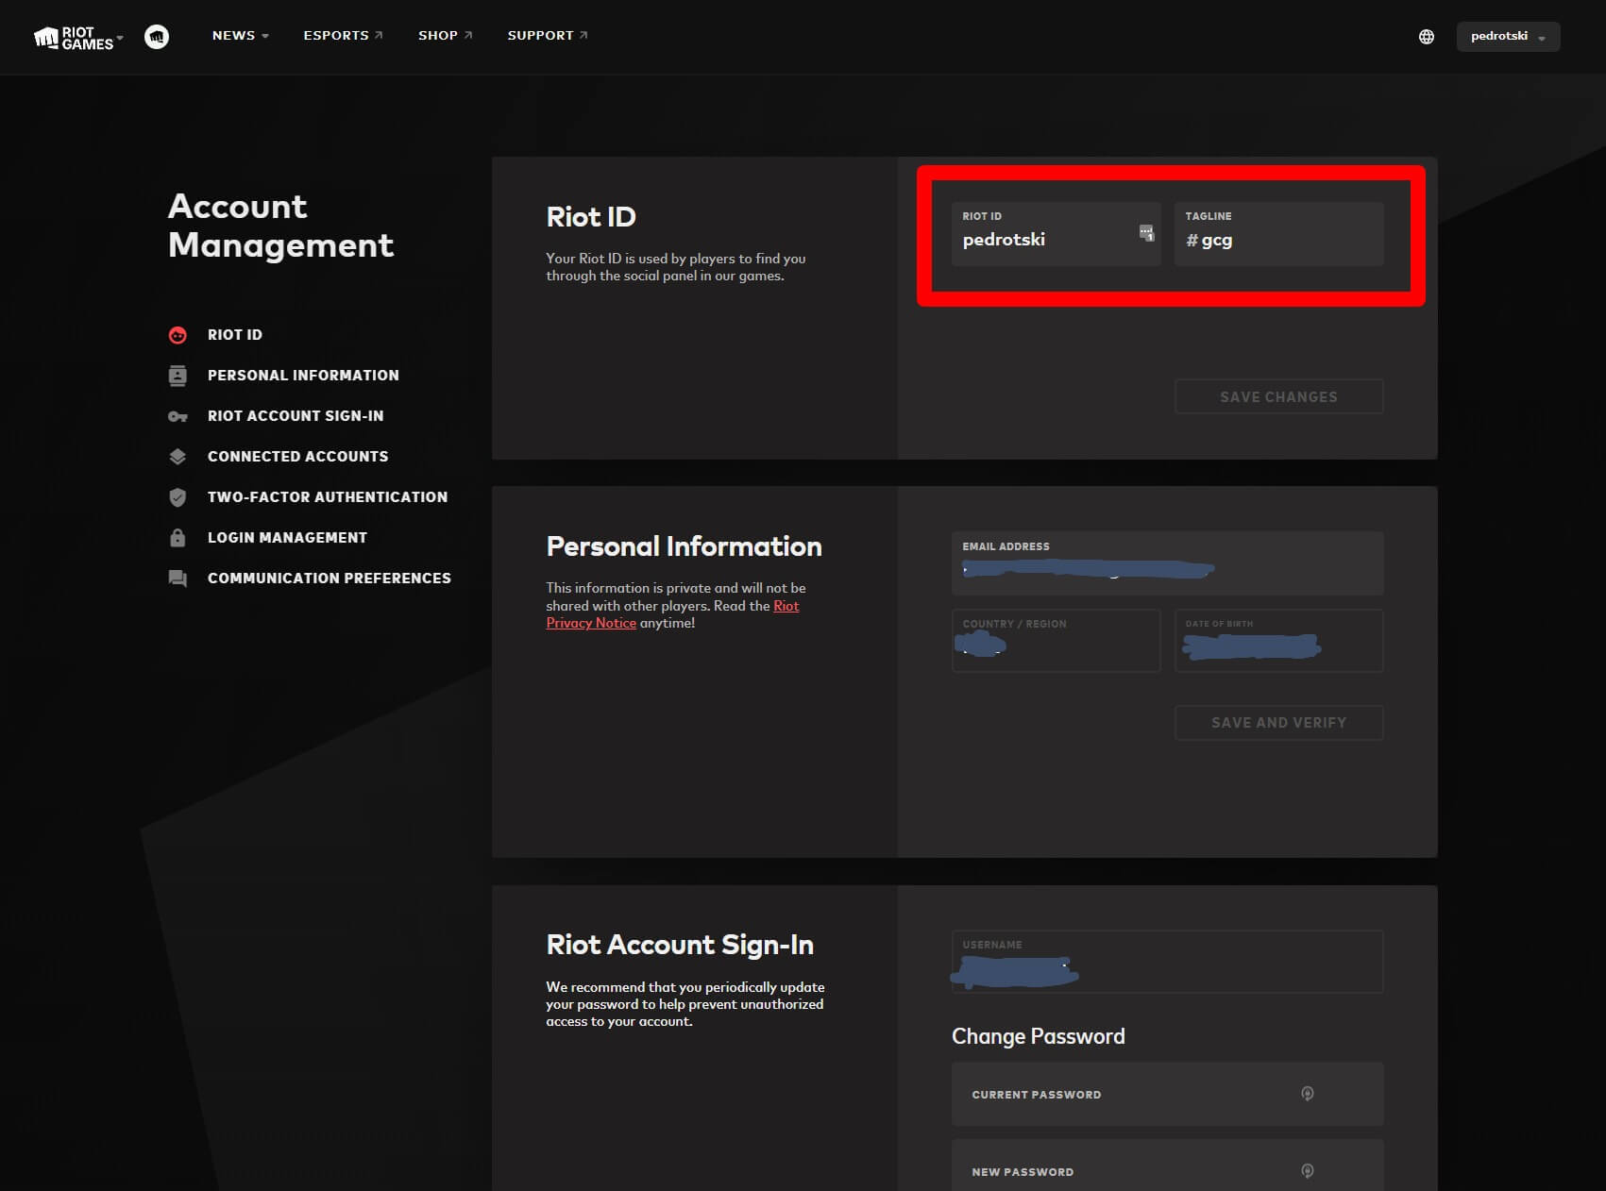Click the Current Password field
Screen dimensions: 1606x1191
coord(1167,1094)
